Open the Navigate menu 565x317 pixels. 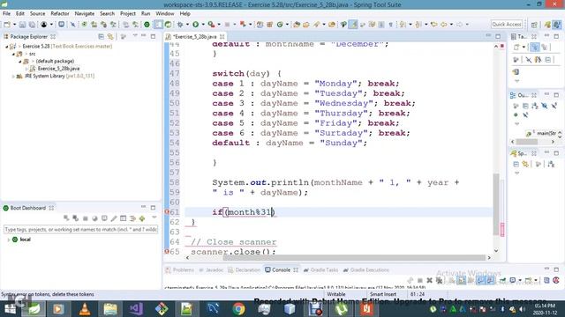pyautogui.click(x=85, y=14)
